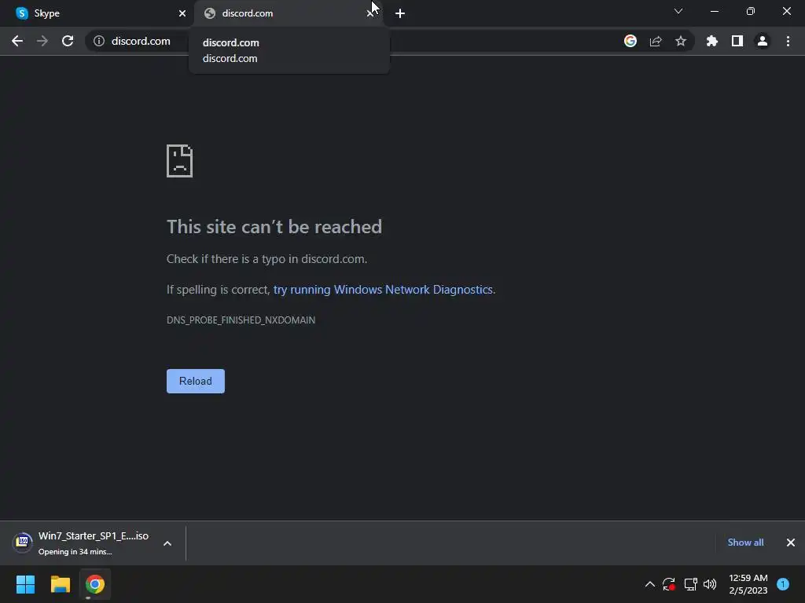
Task: Click the blue Reload button
Action: [x=196, y=381]
